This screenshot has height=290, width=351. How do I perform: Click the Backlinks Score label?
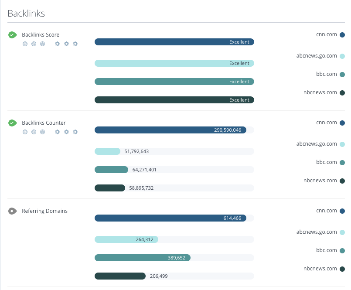pos(41,35)
